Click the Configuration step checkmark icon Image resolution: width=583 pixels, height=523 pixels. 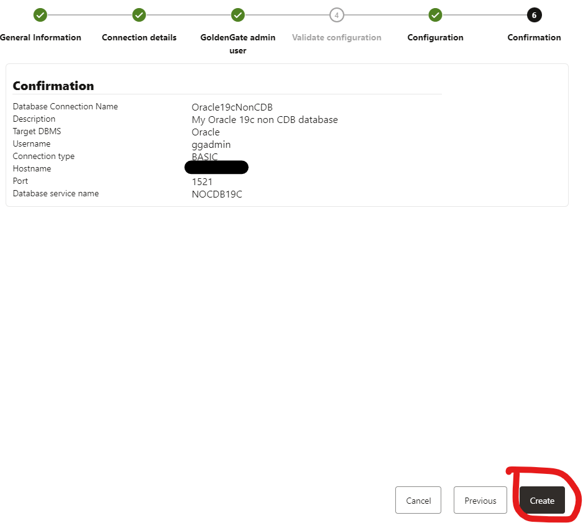click(x=435, y=15)
